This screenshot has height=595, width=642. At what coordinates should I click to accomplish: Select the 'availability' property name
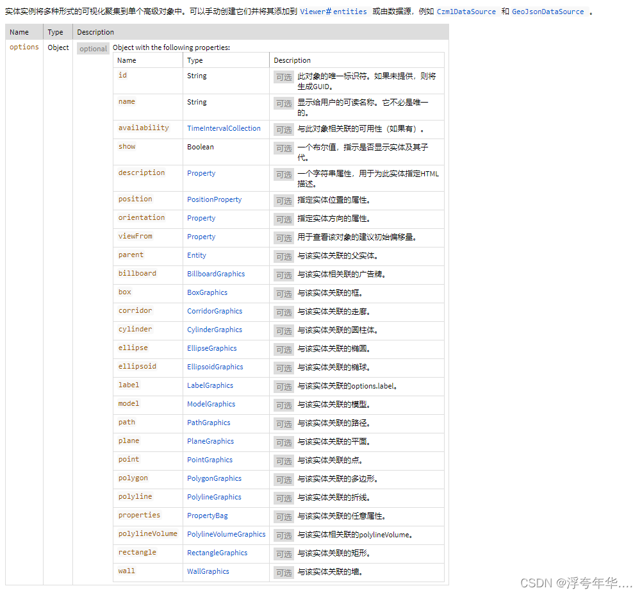(x=144, y=128)
